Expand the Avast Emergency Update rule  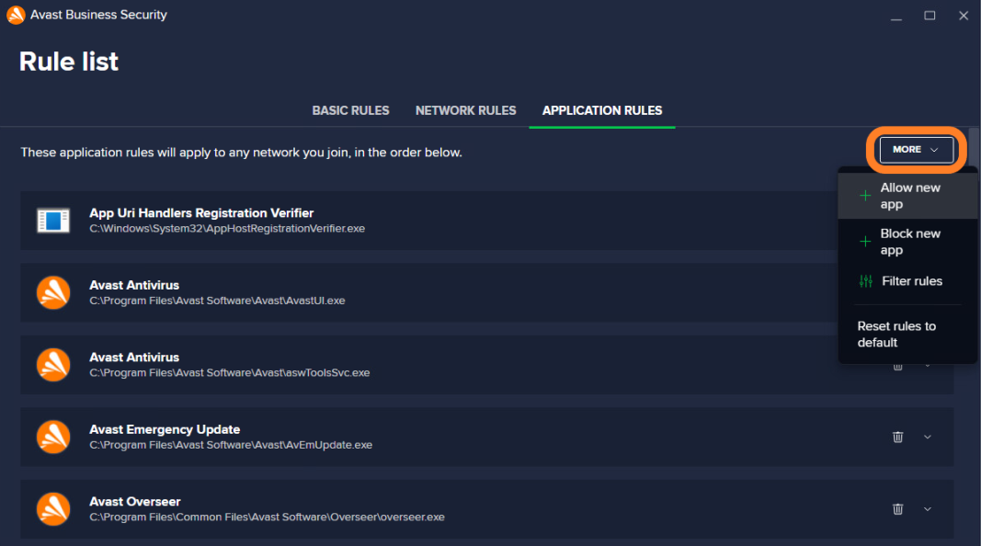[928, 437]
